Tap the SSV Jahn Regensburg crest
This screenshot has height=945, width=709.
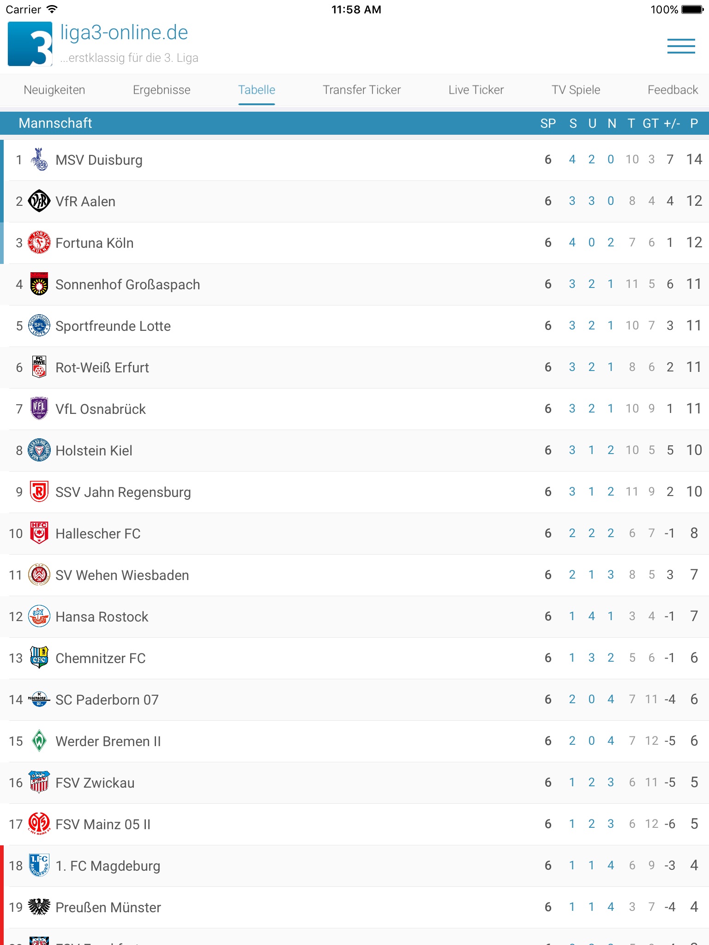tap(39, 492)
